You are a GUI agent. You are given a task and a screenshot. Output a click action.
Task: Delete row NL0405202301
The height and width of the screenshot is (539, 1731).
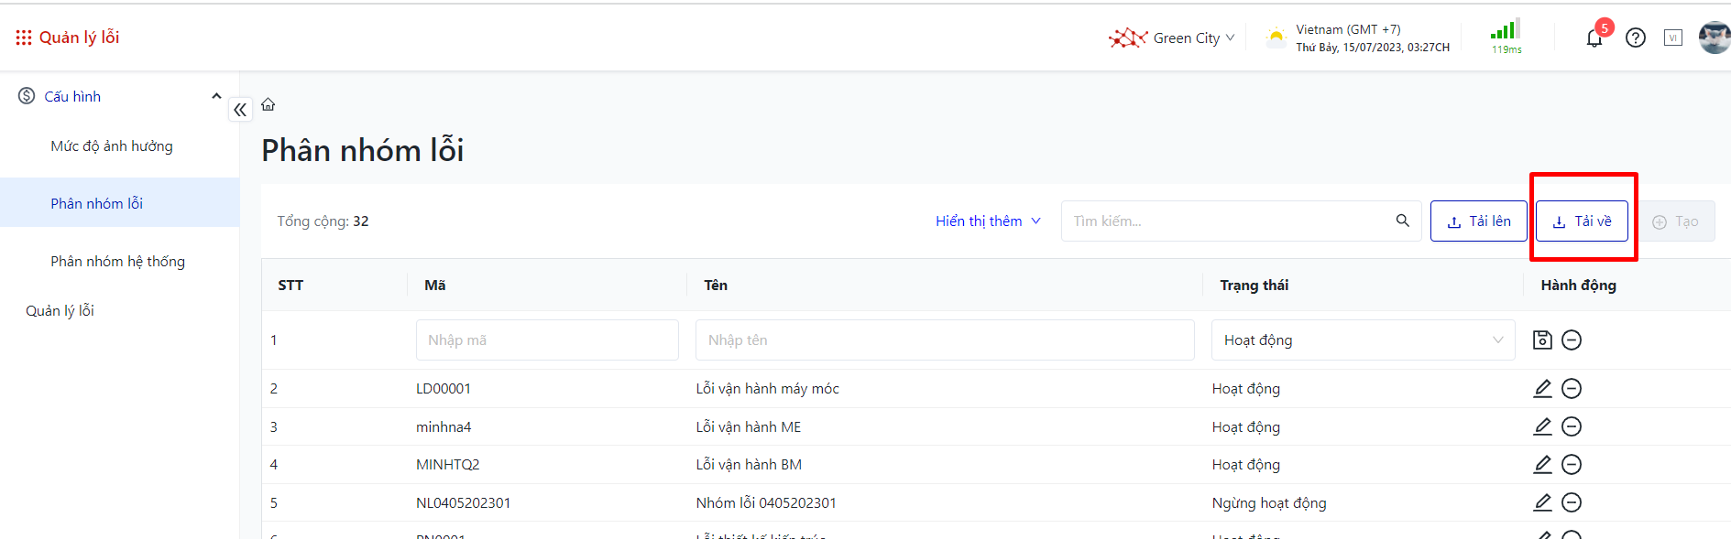point(1572,502)
